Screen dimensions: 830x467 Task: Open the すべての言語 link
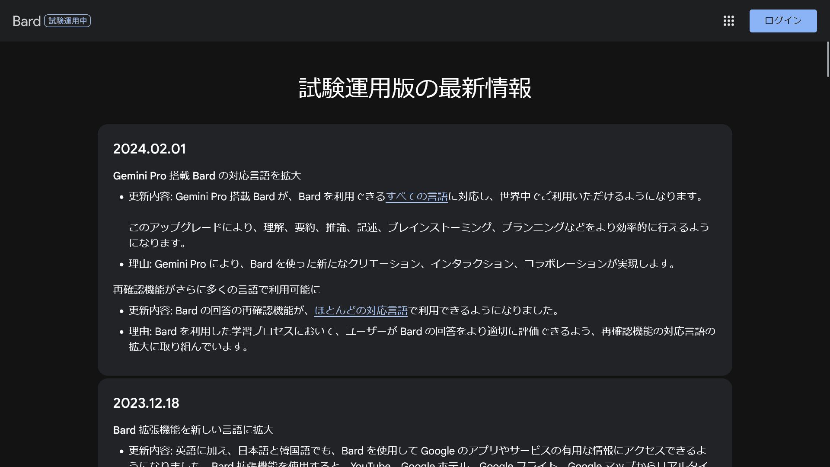(x=416, y=196)
